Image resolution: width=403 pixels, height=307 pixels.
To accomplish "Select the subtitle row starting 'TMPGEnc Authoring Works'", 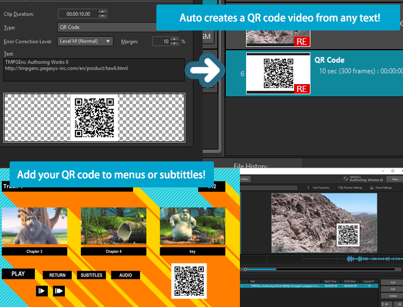I will [x=309, y=286].
